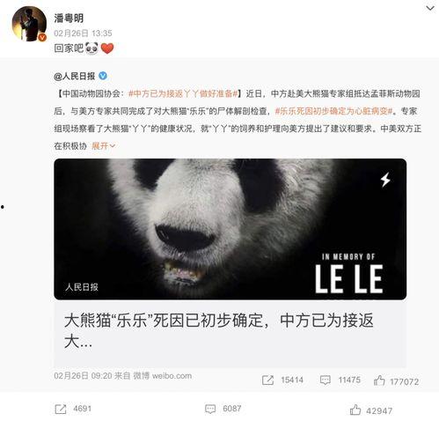The height and width of the screenshot is (421, 439).
Task: Repost 潘粤明's post showing 4691
Action: [73, 409]
